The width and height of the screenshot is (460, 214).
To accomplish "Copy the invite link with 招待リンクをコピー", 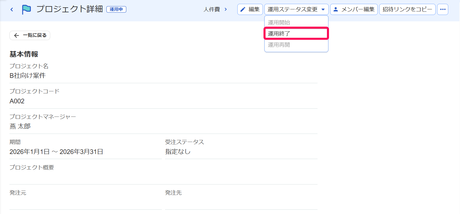I will (407, 9).
